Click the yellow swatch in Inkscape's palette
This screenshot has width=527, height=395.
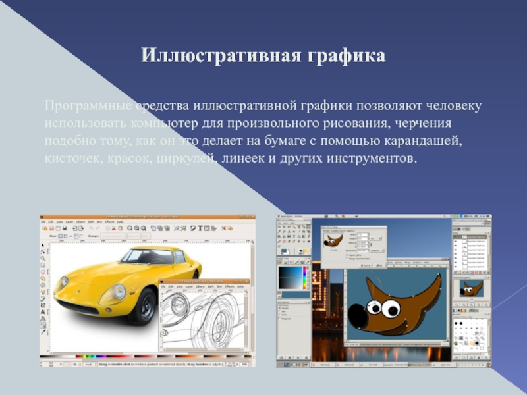(x=83, y=356)
